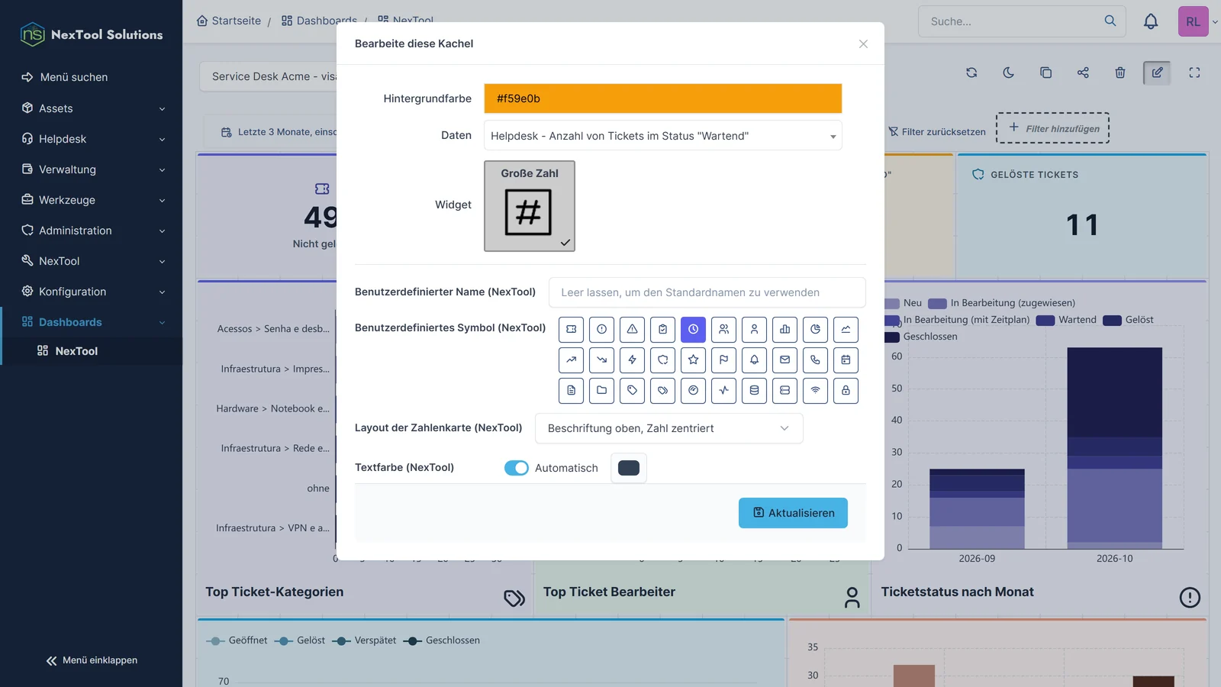The image size is (1221, 687).
Task: Select the padlock symbol
Action: click(846, 390)
